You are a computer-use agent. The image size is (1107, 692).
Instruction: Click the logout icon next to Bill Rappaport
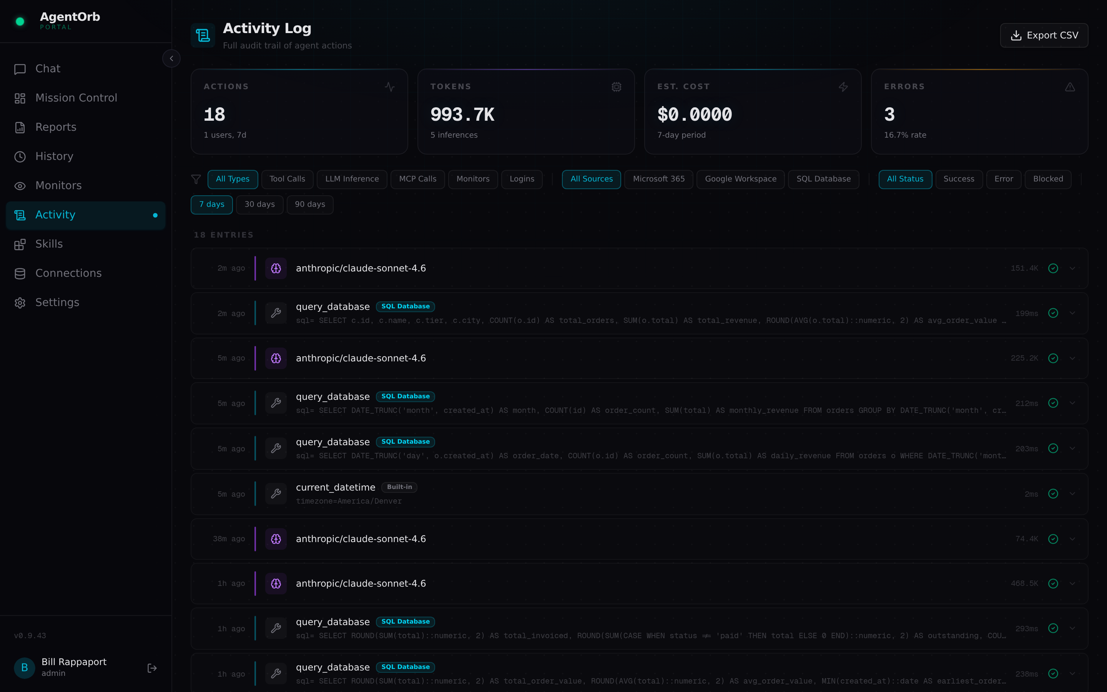tap(152, 668)
